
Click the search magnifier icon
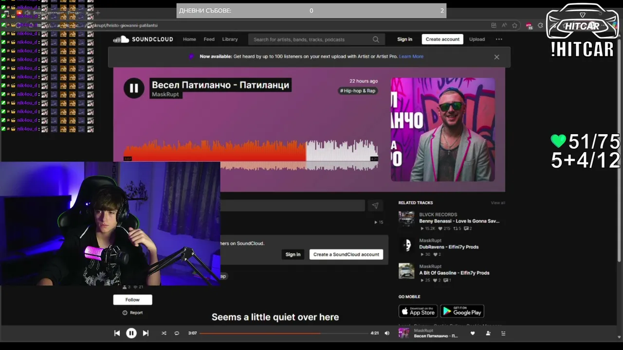click(376, 39)
